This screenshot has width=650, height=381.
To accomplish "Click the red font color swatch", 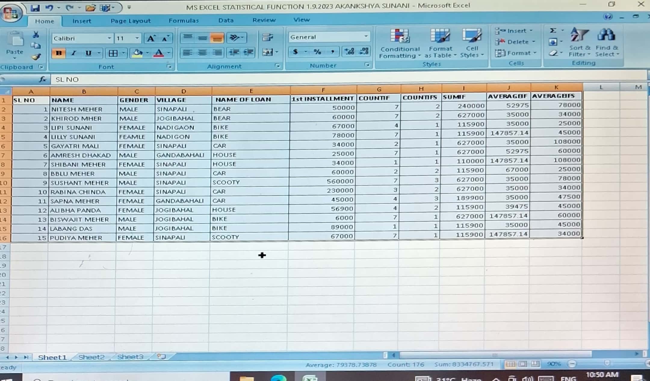I will (x=159, y=53).
